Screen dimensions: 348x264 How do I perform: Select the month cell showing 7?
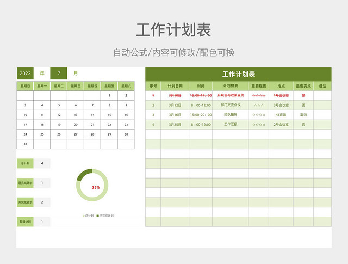(x=59, y=73)
